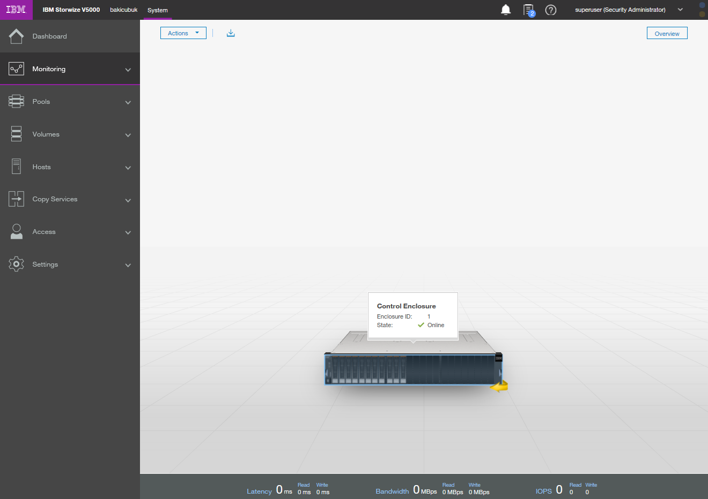
Task: Click the Enclosure ID label
Action: point(394,316)
